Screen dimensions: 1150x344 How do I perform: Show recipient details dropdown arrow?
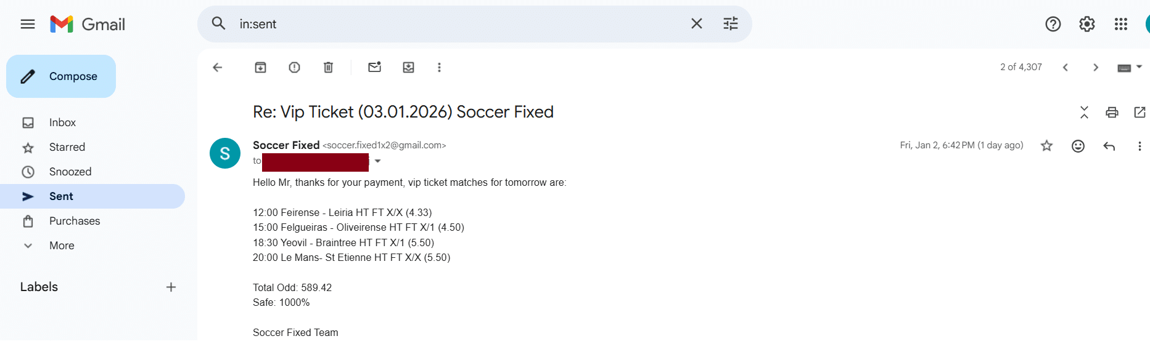point(378,161)
